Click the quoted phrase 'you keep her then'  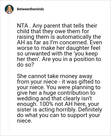[57, 56]
